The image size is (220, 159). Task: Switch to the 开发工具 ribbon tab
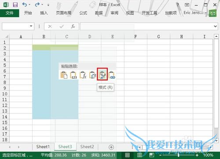149,13
